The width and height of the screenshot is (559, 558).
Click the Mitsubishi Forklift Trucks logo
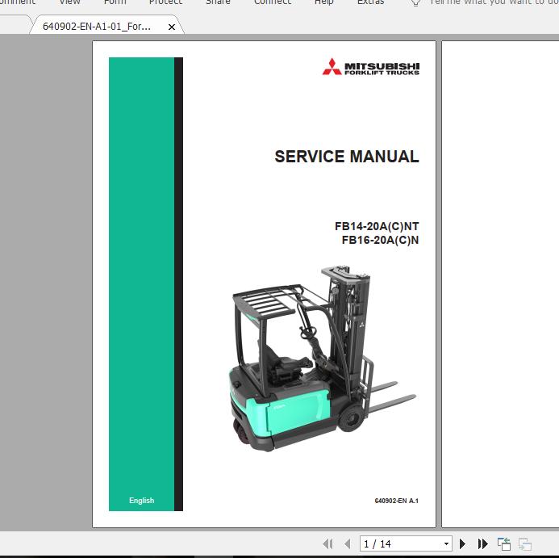(371, 67)
